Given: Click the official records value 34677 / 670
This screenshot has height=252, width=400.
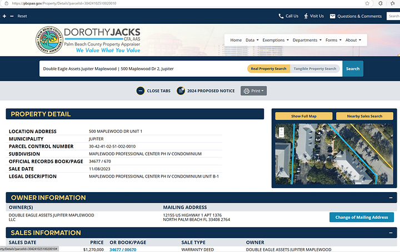Looking at the screenshot, I should tap(100, 162).
